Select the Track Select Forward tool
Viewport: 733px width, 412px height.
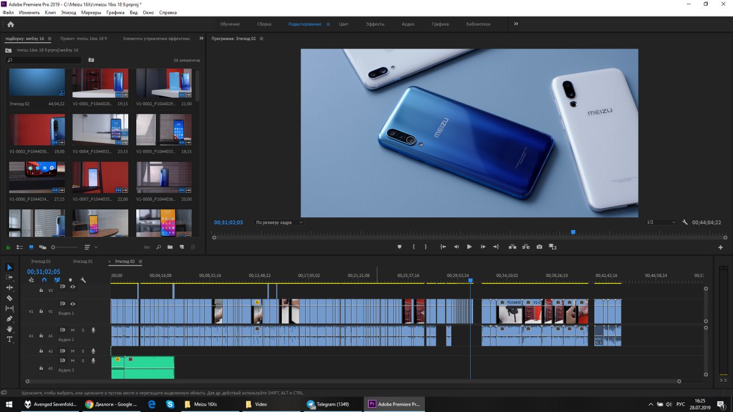tap(9, 278)
